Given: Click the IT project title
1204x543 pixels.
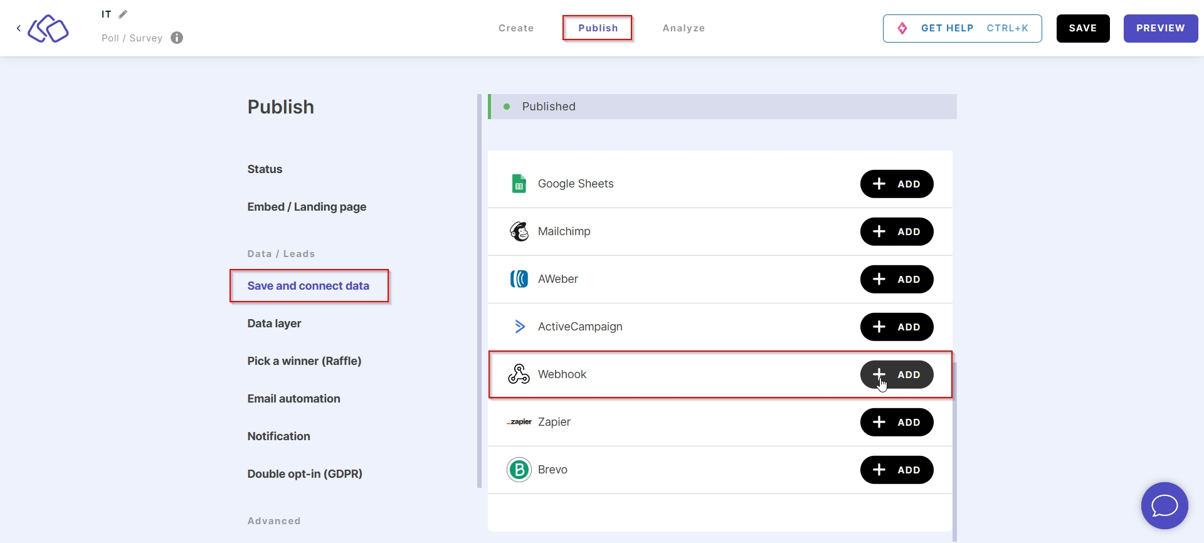Looking at the screenshot, I should point(107,14).
